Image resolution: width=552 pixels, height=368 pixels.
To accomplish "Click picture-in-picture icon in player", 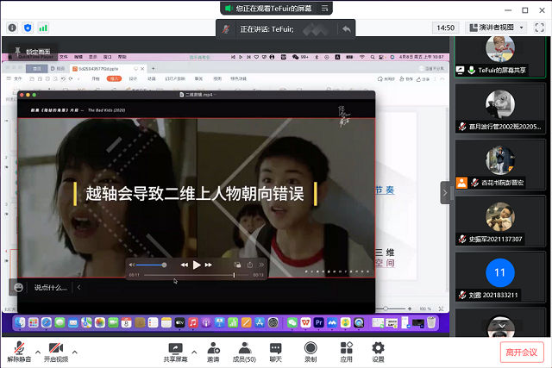I will click(237, 265).
